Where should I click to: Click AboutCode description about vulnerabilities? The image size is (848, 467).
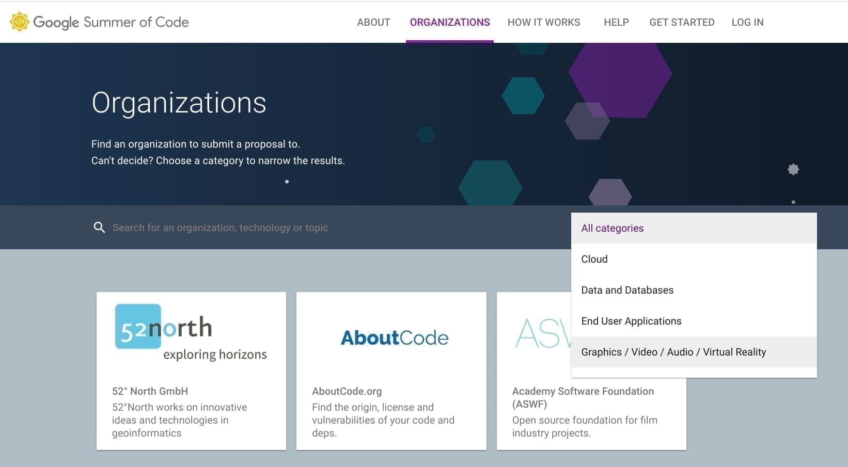click(383, 420)
